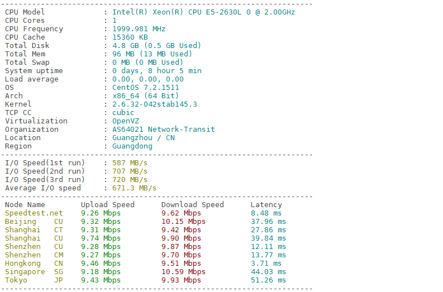The image size is (443, 292).
Task: Click the Average I/O speed 671.3 MB/s
Action: click(x=134, y=188)
